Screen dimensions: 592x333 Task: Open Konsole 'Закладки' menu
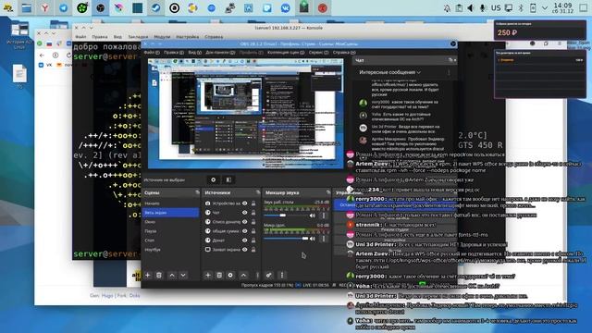click(138, 37)
